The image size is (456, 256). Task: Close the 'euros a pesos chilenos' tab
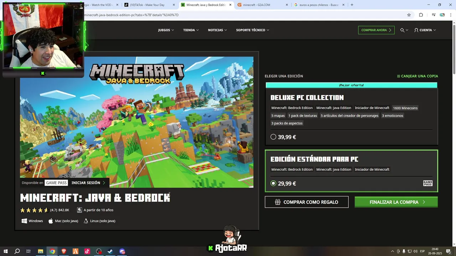(343, 5)
